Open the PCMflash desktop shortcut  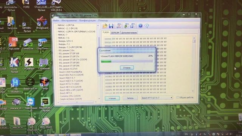click(29, 64)
